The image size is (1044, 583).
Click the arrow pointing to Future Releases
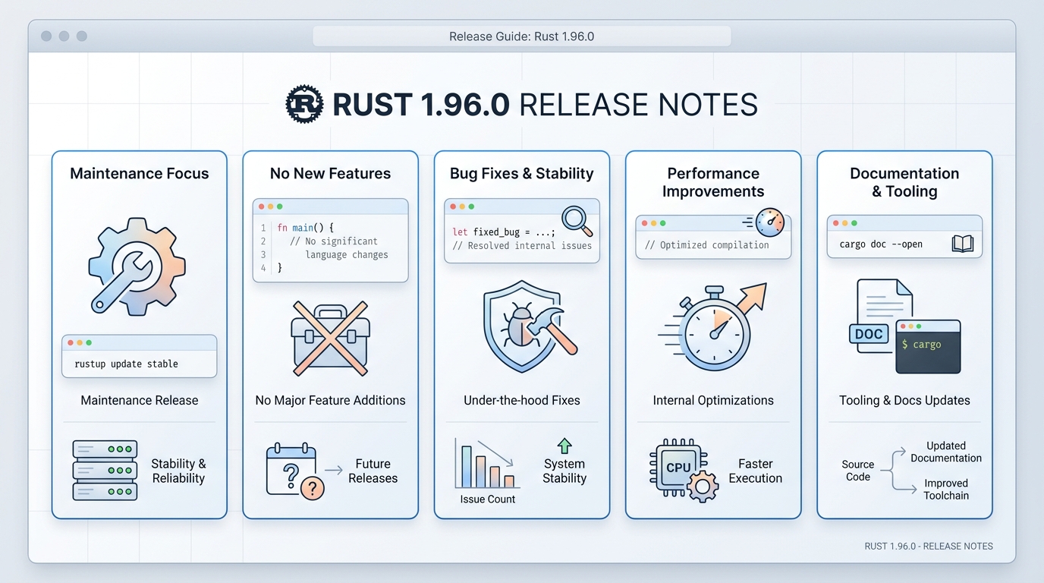coord(334,471)
